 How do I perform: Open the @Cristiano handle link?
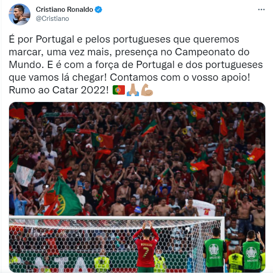coord(52,19)
